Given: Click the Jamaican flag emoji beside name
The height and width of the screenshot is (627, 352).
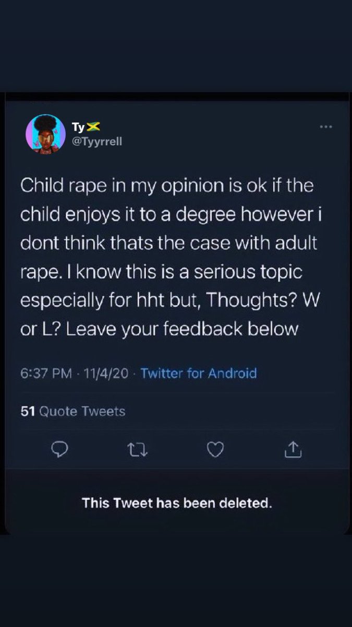Looking at the screenshot, I should (x=94, y=126).
